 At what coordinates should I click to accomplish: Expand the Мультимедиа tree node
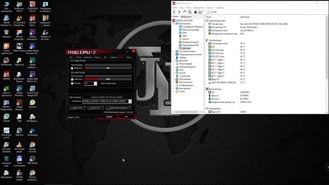point(174,64)
